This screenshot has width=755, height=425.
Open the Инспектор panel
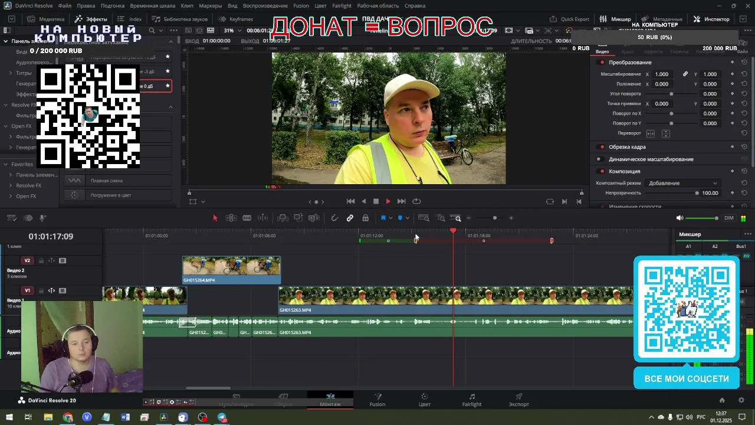tap(712, 19)
